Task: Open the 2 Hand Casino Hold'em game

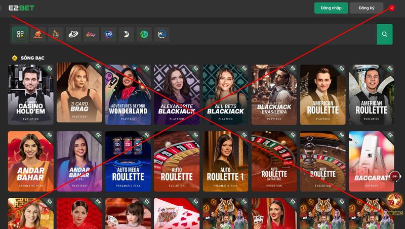Action: pos(31,94)
